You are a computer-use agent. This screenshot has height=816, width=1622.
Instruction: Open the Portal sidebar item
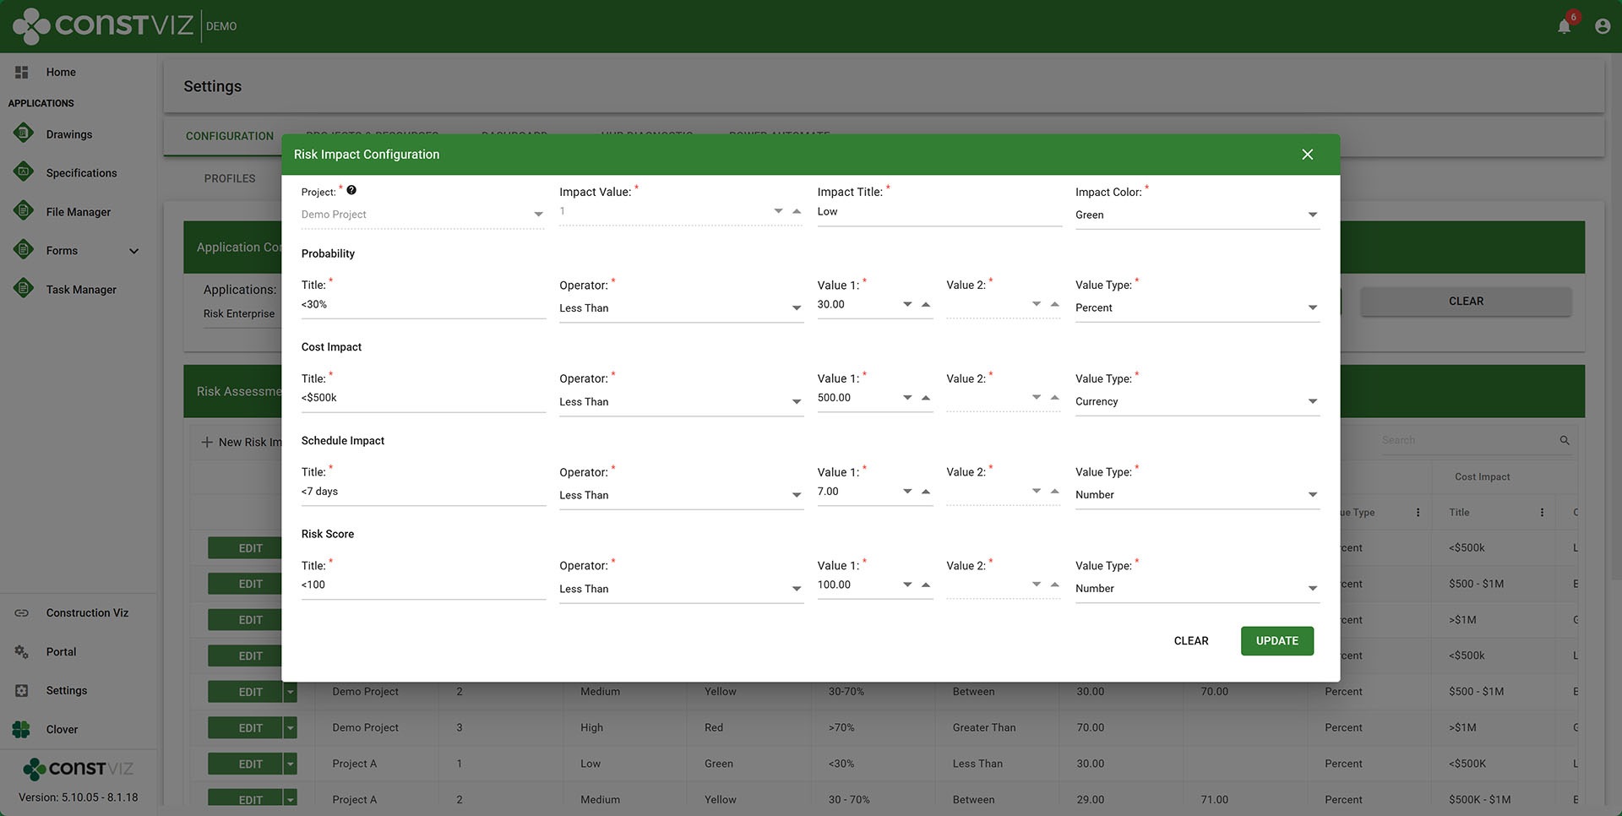pyautogui.click(x=61, y=651)
